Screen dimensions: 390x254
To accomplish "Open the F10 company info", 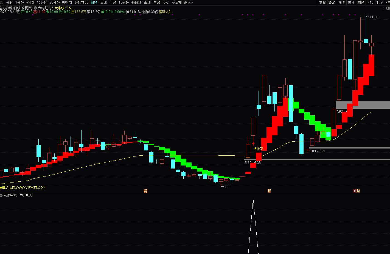I will pos(371,2).
